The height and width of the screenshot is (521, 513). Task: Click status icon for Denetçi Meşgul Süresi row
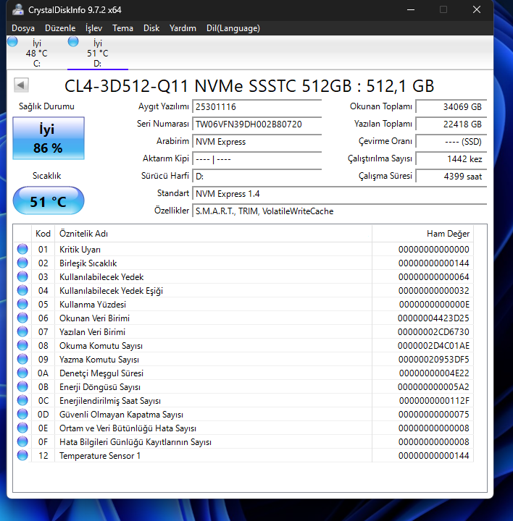(x=22, y=373)
